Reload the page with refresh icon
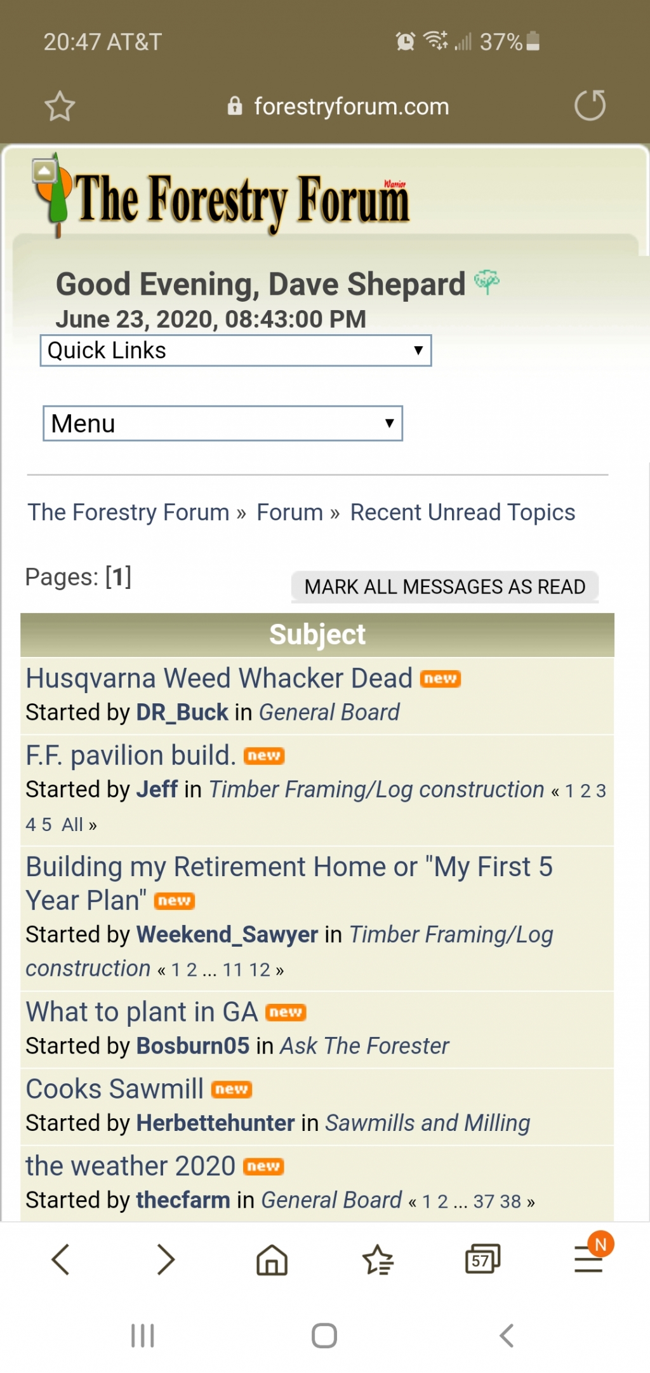Screen dimensions: 650x1373 [x=590, y=105]
